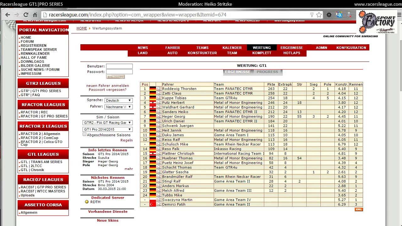Open the HOTLAPS submenu item
Screen dimensions: 402x226
coord(292,53)
